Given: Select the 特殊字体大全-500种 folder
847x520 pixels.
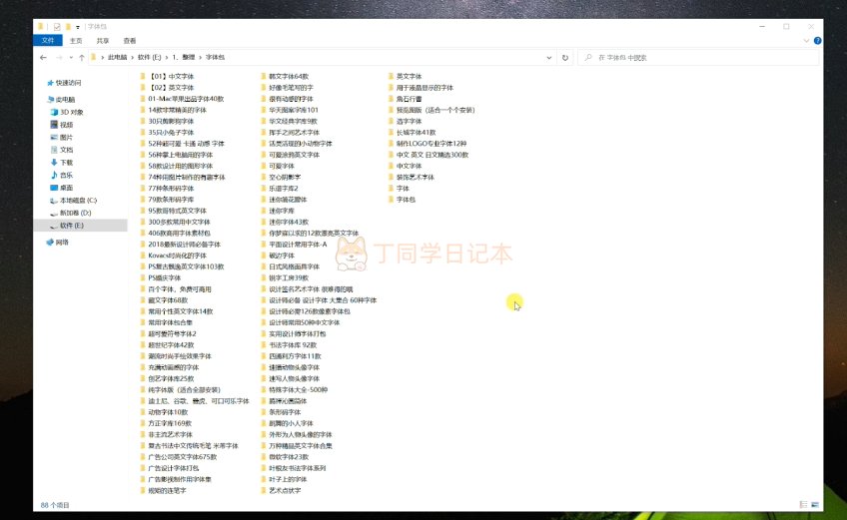Looking at the screenshot, I should coord(295,390).
